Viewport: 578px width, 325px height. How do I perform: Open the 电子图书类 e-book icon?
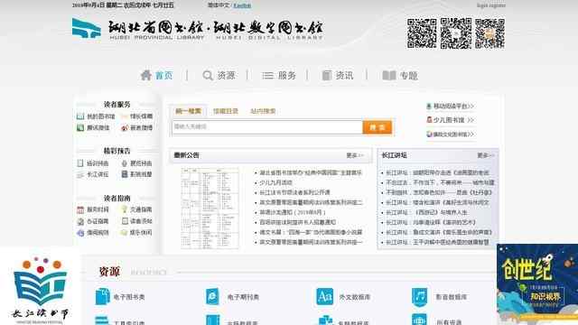[102, 296]
